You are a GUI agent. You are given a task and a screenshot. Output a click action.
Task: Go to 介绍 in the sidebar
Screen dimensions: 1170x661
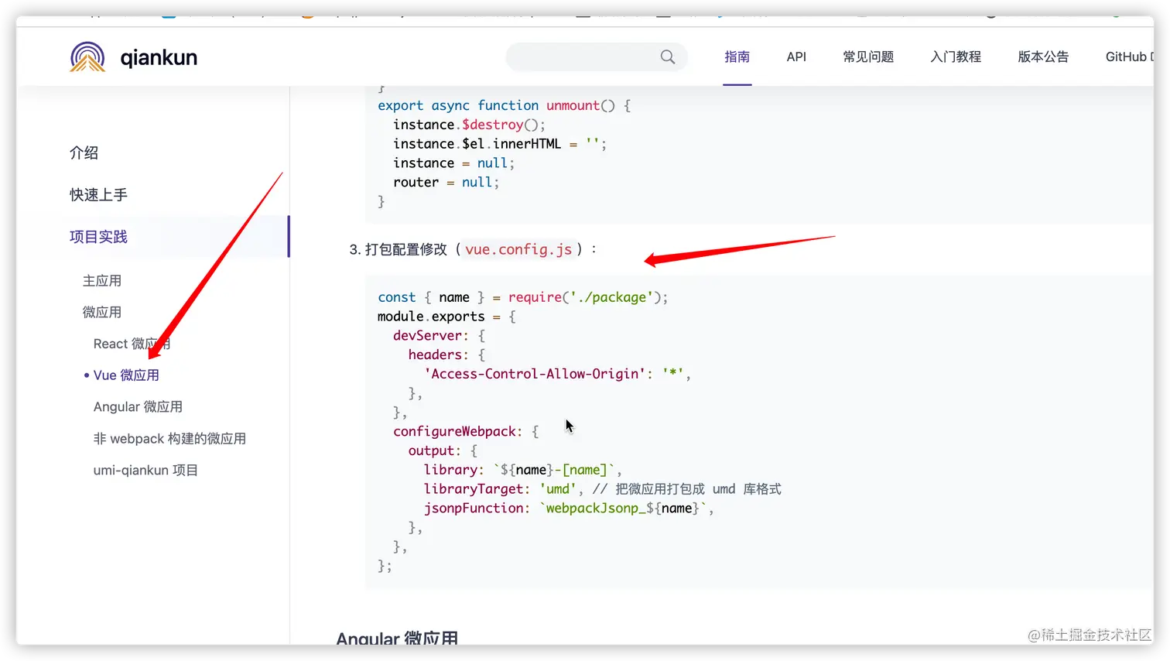(x=84, y=152)
